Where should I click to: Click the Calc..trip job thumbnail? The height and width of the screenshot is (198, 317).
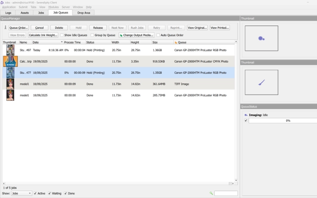point(10,61)
